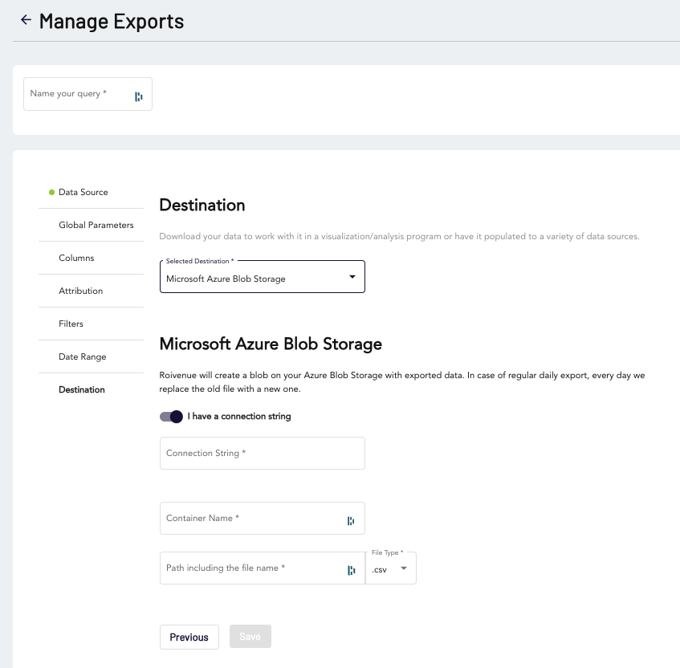Viewport: 680px width, 668px height.
Task: Open the Filters step
Action: tap(71, 324)
